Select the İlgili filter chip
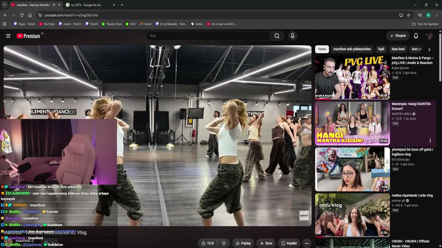The height and width of the screenshot is (248, 442). (x=381, y=49)
